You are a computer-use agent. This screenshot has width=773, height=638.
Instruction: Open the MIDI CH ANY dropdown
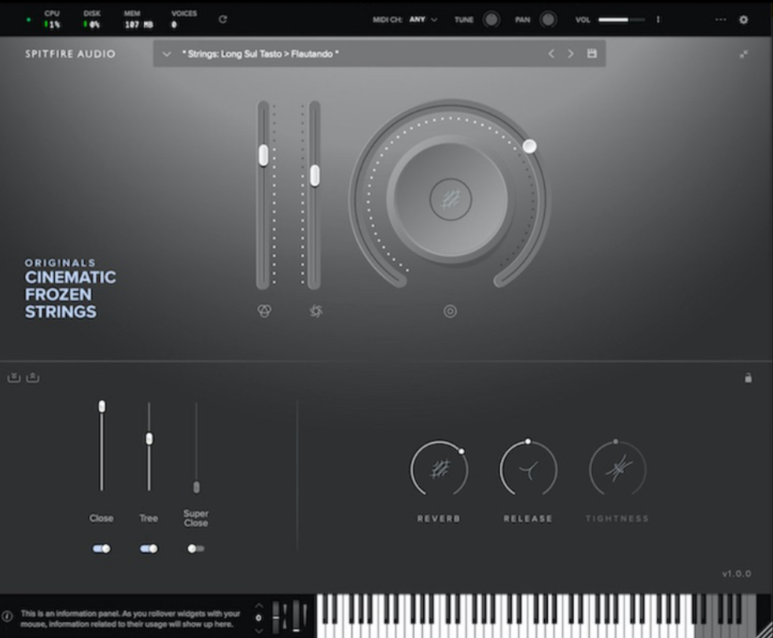(x=423, y=20)
